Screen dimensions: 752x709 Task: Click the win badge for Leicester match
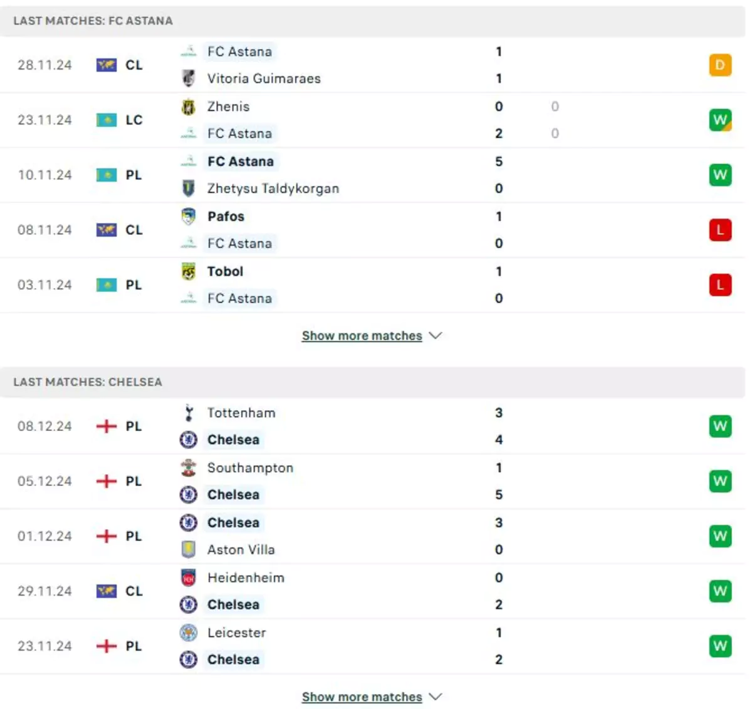[x=720, y=646]
